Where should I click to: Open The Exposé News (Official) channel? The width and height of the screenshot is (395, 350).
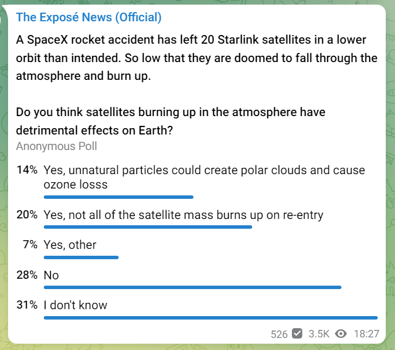[89, 17]
